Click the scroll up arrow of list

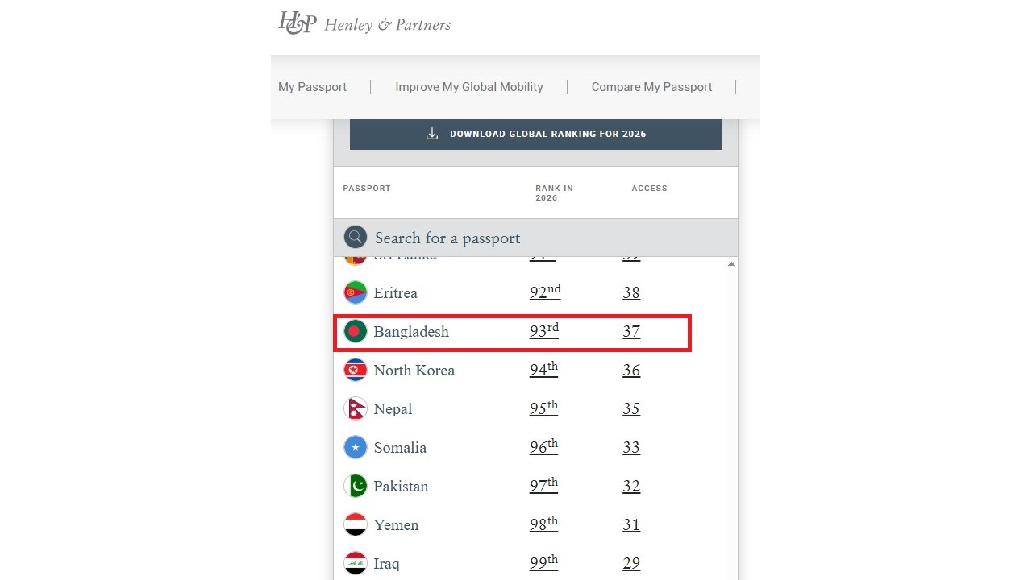[x=731, y=264]
